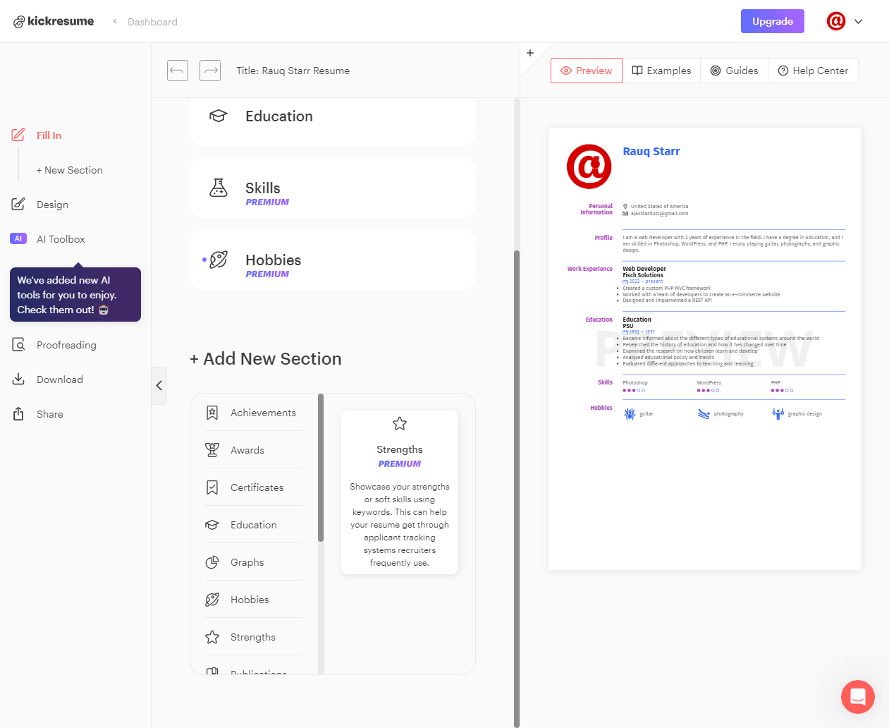Viewport: 889px width, 728px height.
Task: Click the AI badge icon
Action: [x=18, y=238]
